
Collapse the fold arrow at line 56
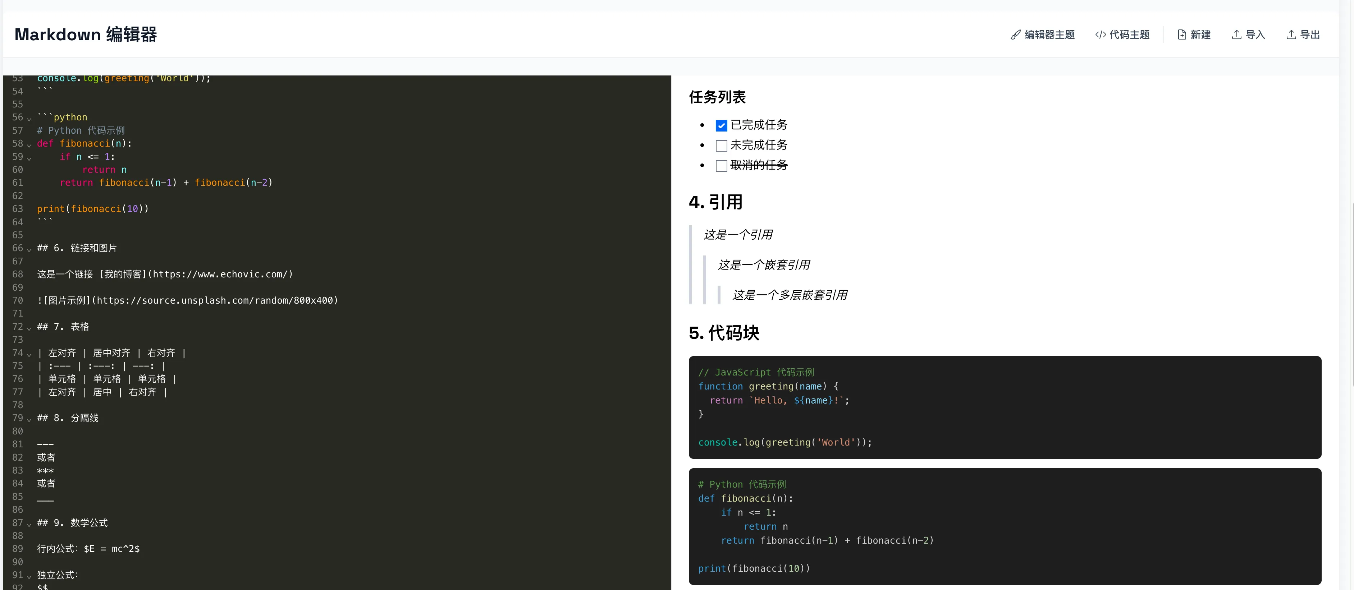pos(29,119)
